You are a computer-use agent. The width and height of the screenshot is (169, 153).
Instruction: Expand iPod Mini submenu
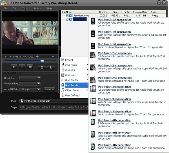(74, 70)
